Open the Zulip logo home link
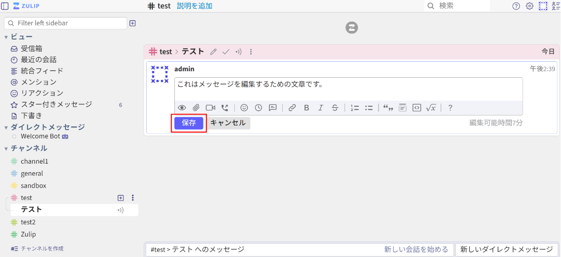The image size is (561, 257). (26, 6)
